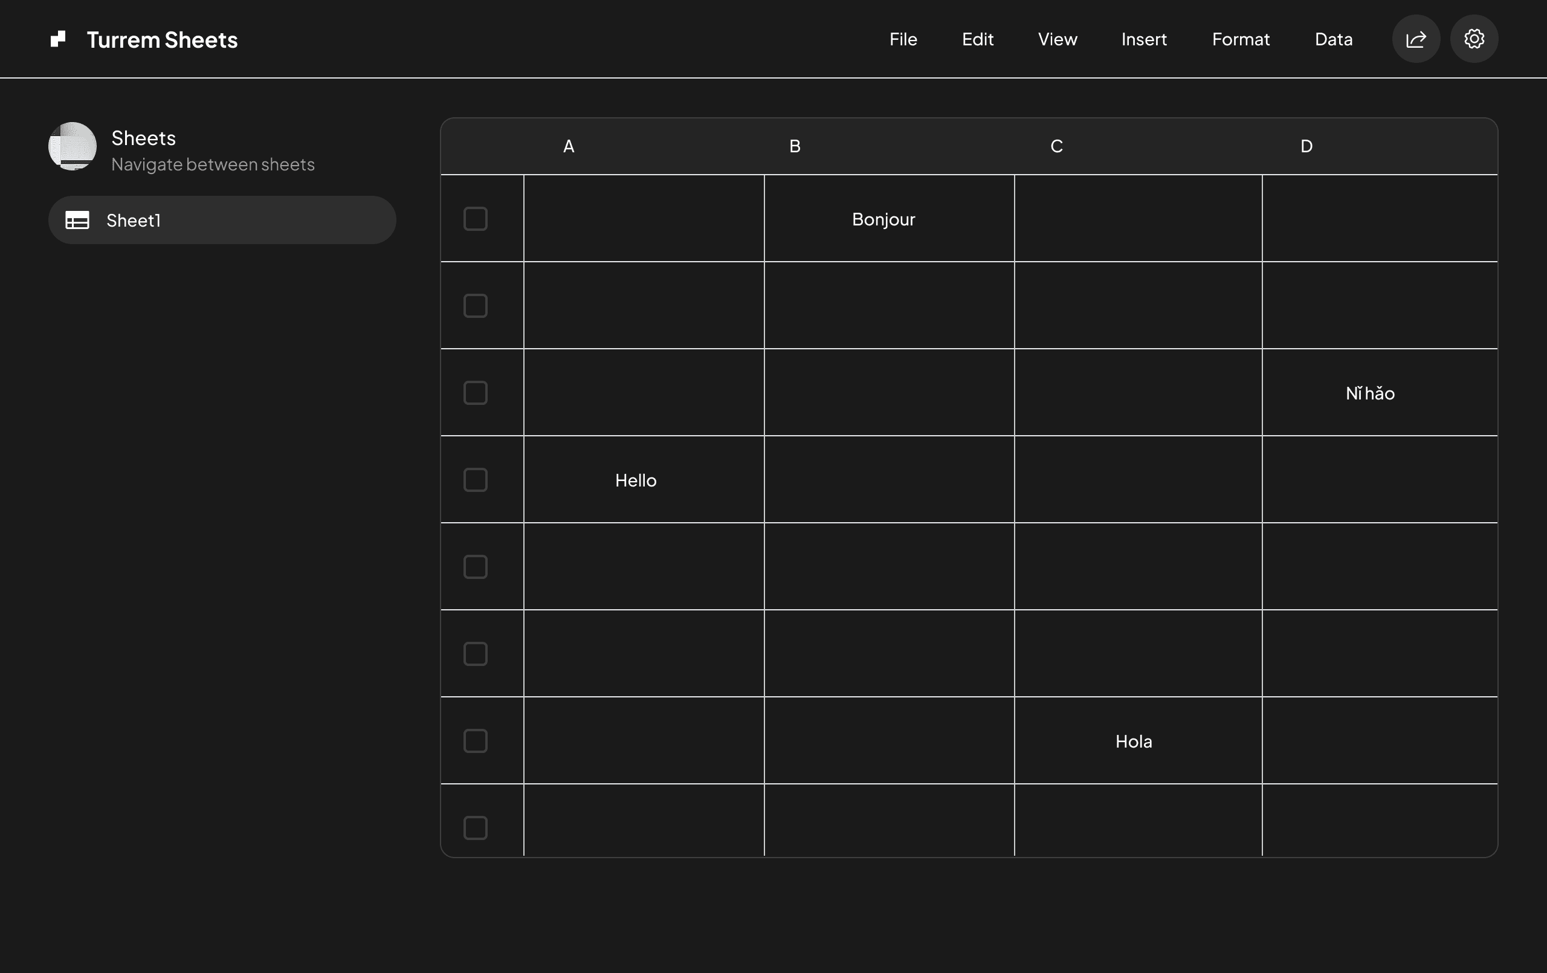Open the File menu
The height and width of the screenshot is (973, 1547).
[x=903, y=39]
